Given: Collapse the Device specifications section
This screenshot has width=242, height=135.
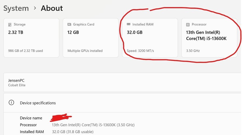Looking at the screenshot, I should [x=123, y=103].
